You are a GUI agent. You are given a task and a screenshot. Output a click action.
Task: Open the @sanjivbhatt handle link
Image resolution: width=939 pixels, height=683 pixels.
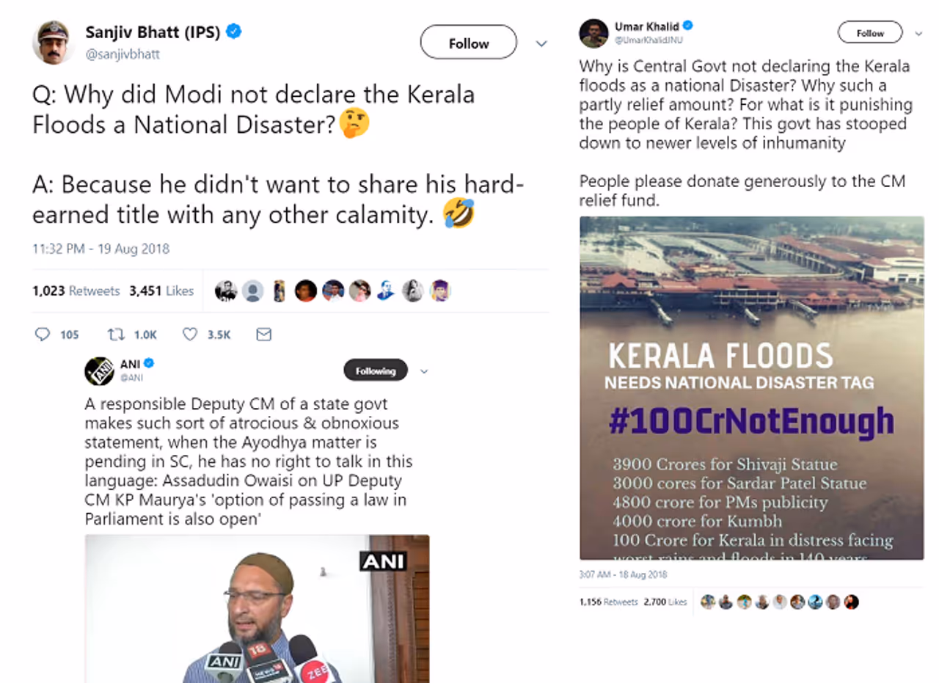[x=123, y=54]
